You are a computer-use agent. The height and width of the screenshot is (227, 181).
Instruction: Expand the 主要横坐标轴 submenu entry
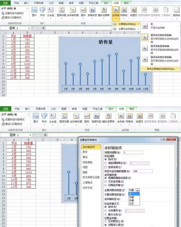click(x=126, y=24)
